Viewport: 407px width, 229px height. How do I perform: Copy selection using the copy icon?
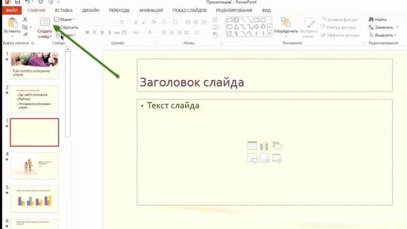pyautogui.click(x=25, y=27)
